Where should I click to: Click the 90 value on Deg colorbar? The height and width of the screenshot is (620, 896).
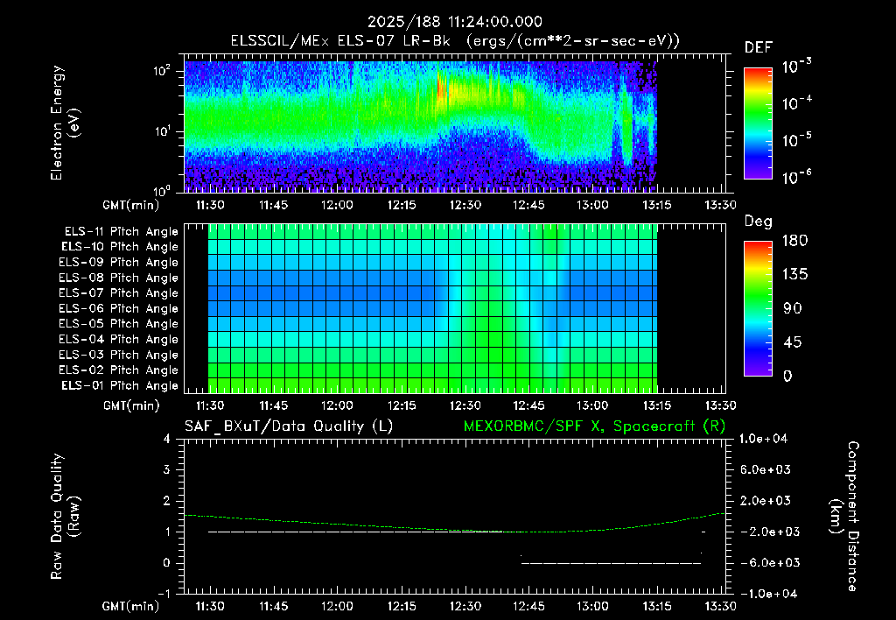(x=793, y=308)
